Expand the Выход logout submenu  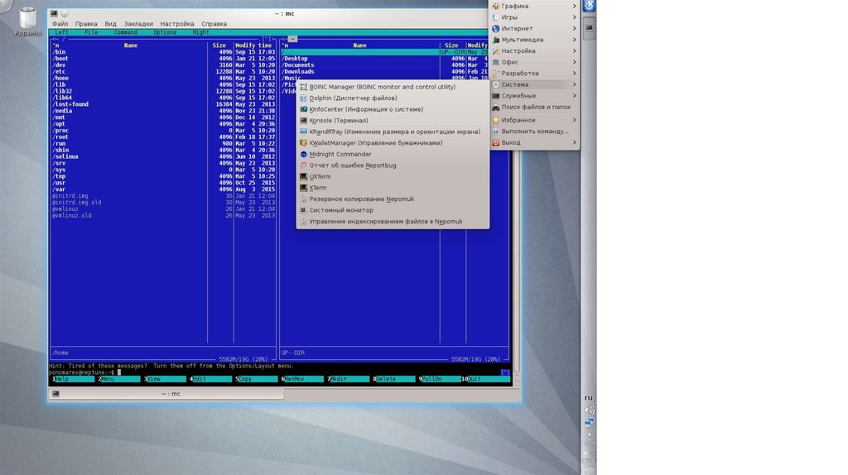pos(510,142)
